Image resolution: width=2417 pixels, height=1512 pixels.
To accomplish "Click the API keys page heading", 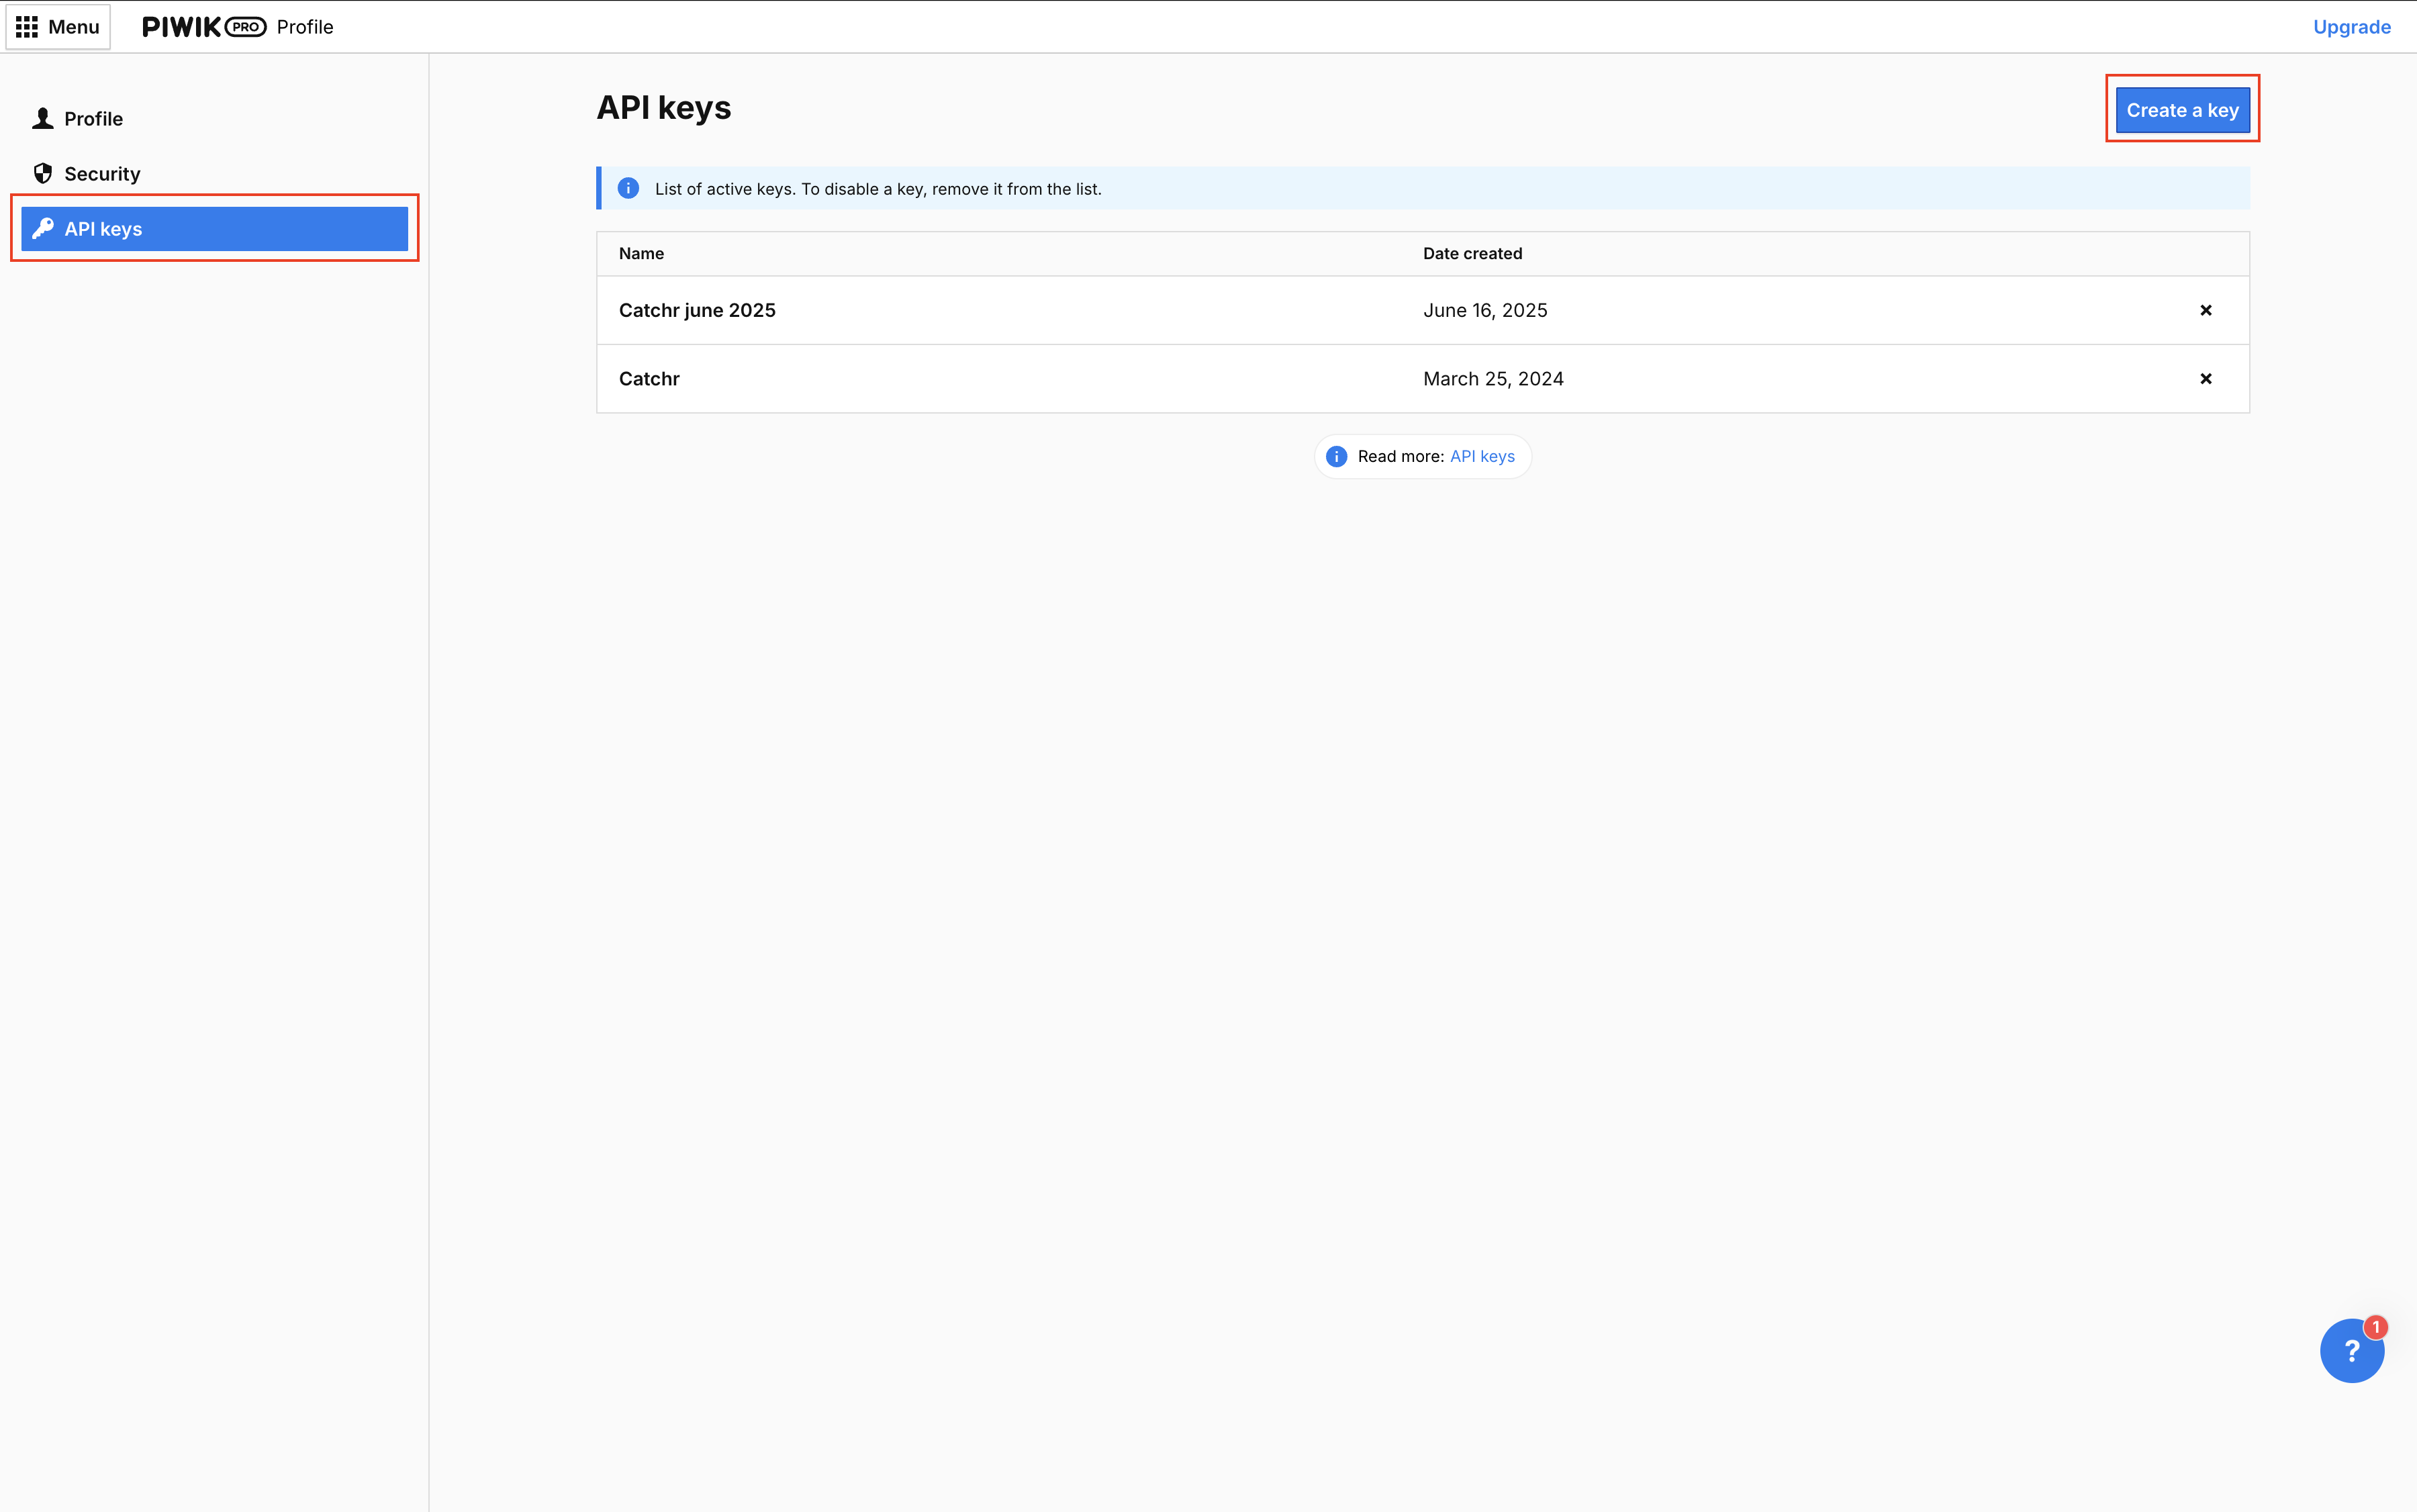I will coord(664,108).
